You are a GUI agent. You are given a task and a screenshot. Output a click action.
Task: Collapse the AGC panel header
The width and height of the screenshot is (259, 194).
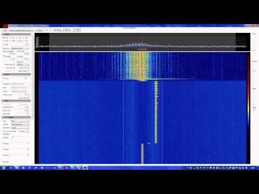(x=16, y=101)
